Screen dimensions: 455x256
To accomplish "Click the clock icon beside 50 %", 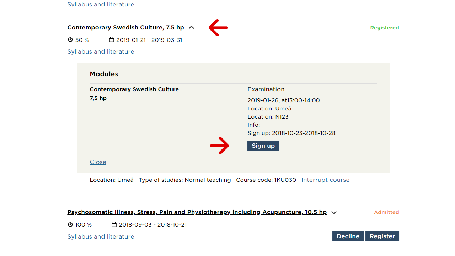I will [70, 40].
